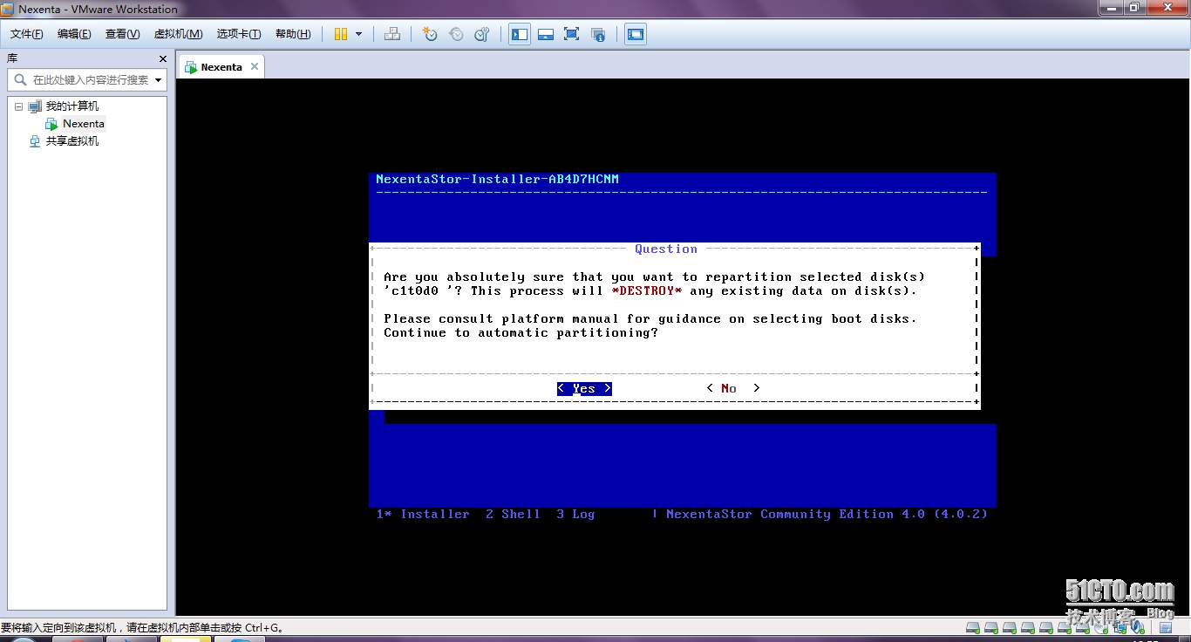Switch to the Nexenta VM tab

[x=221, y=67]
